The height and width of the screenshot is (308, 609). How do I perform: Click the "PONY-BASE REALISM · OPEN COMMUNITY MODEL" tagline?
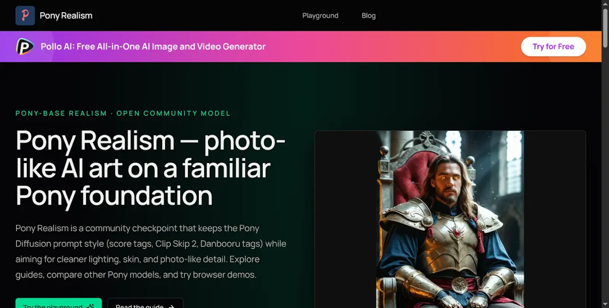(x=123, y=113)
